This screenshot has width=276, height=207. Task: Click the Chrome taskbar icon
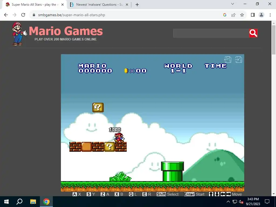tap(46, 202)
